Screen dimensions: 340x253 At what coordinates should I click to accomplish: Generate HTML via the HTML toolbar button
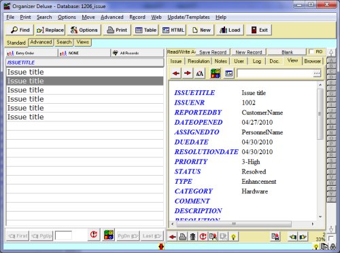[x=173, y=30]
